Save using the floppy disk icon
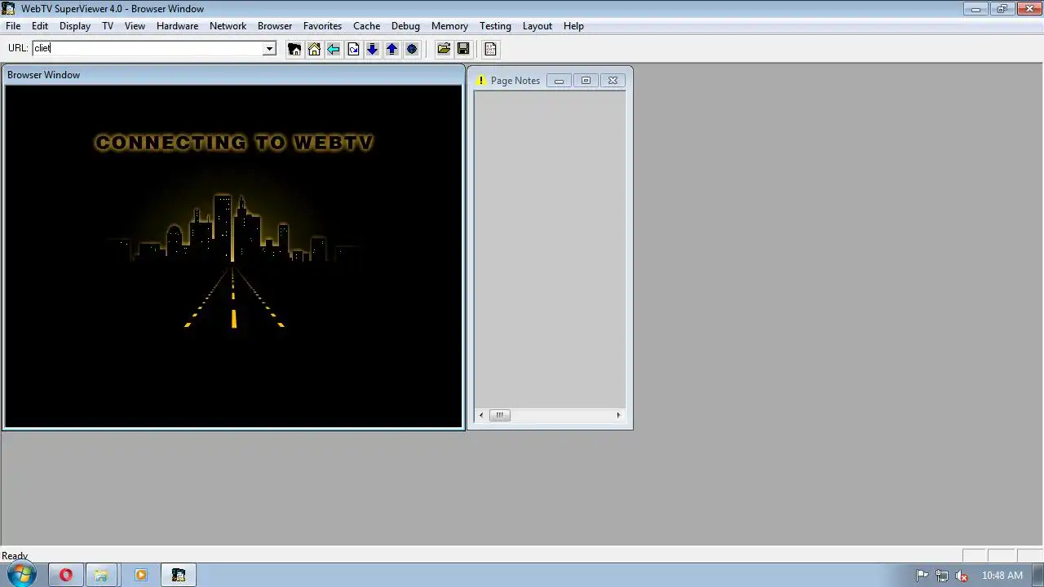Viewport: 1044px width, 587px height. coord(463,49)
